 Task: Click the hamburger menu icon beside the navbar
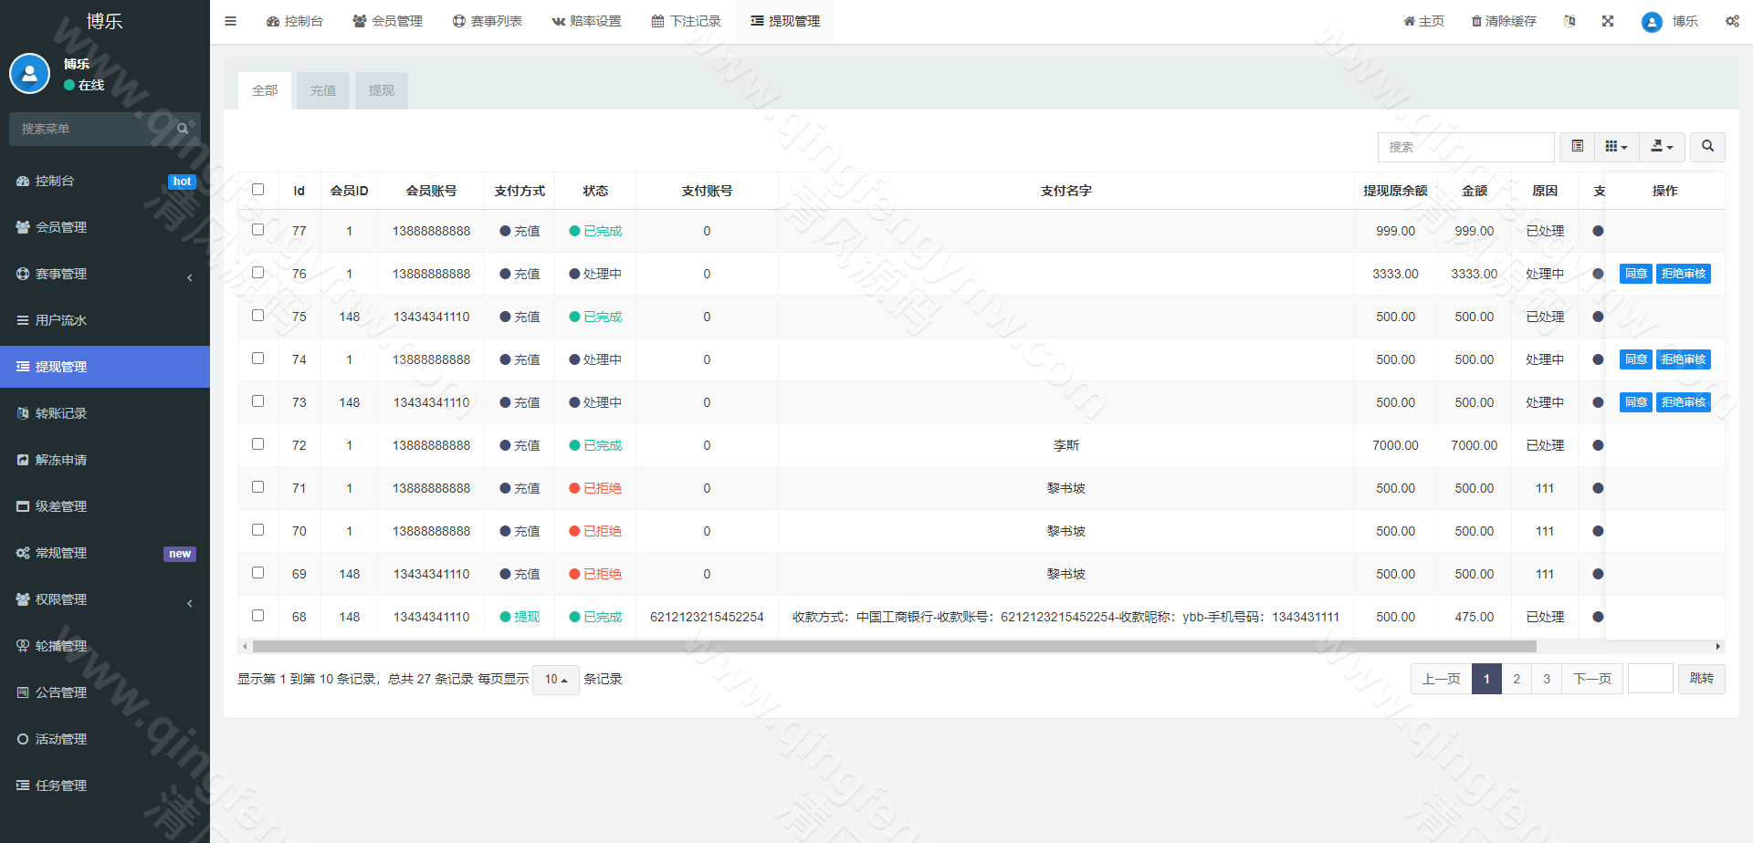pos(230,20)
